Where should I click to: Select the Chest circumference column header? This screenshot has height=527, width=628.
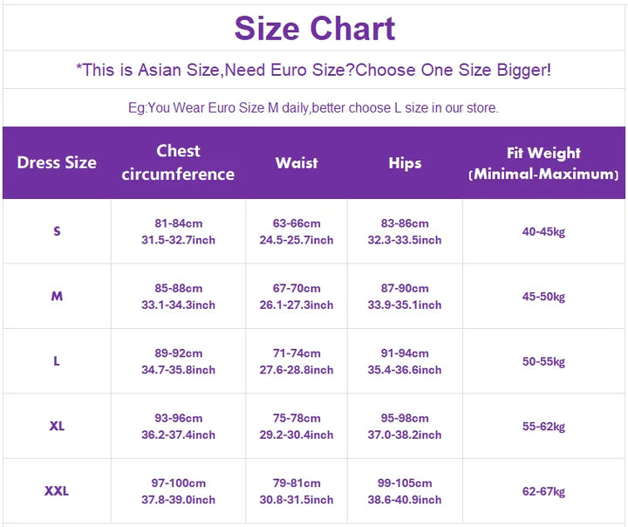click(x=178, y=162)
